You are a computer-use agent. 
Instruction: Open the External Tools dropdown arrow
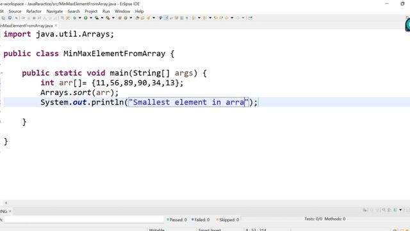tap(113, 18)
